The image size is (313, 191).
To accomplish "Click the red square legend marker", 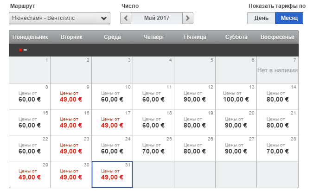I will pos(20,50).
